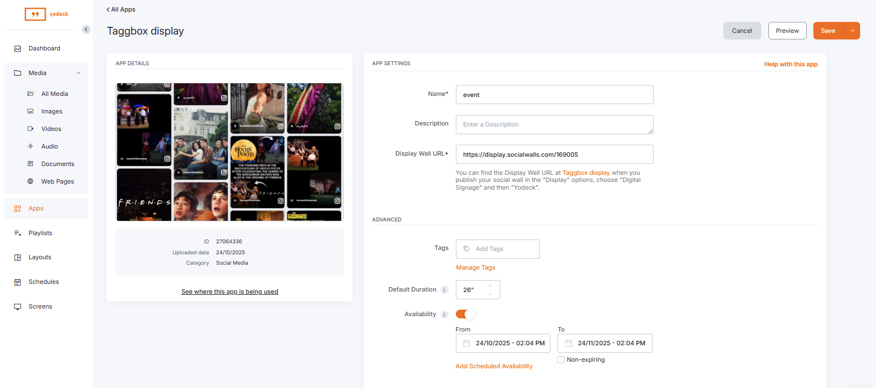This screenshot has height=388, width=876.
Task: Click the calendar icon in From date field
Action: pos(466,344)
